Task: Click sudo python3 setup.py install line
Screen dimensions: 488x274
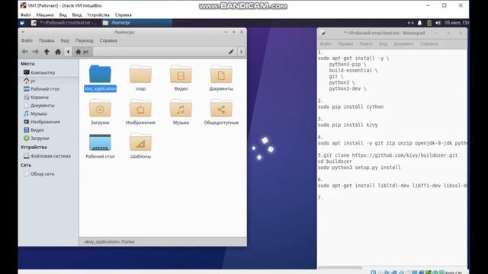Action: coord(359,167)
